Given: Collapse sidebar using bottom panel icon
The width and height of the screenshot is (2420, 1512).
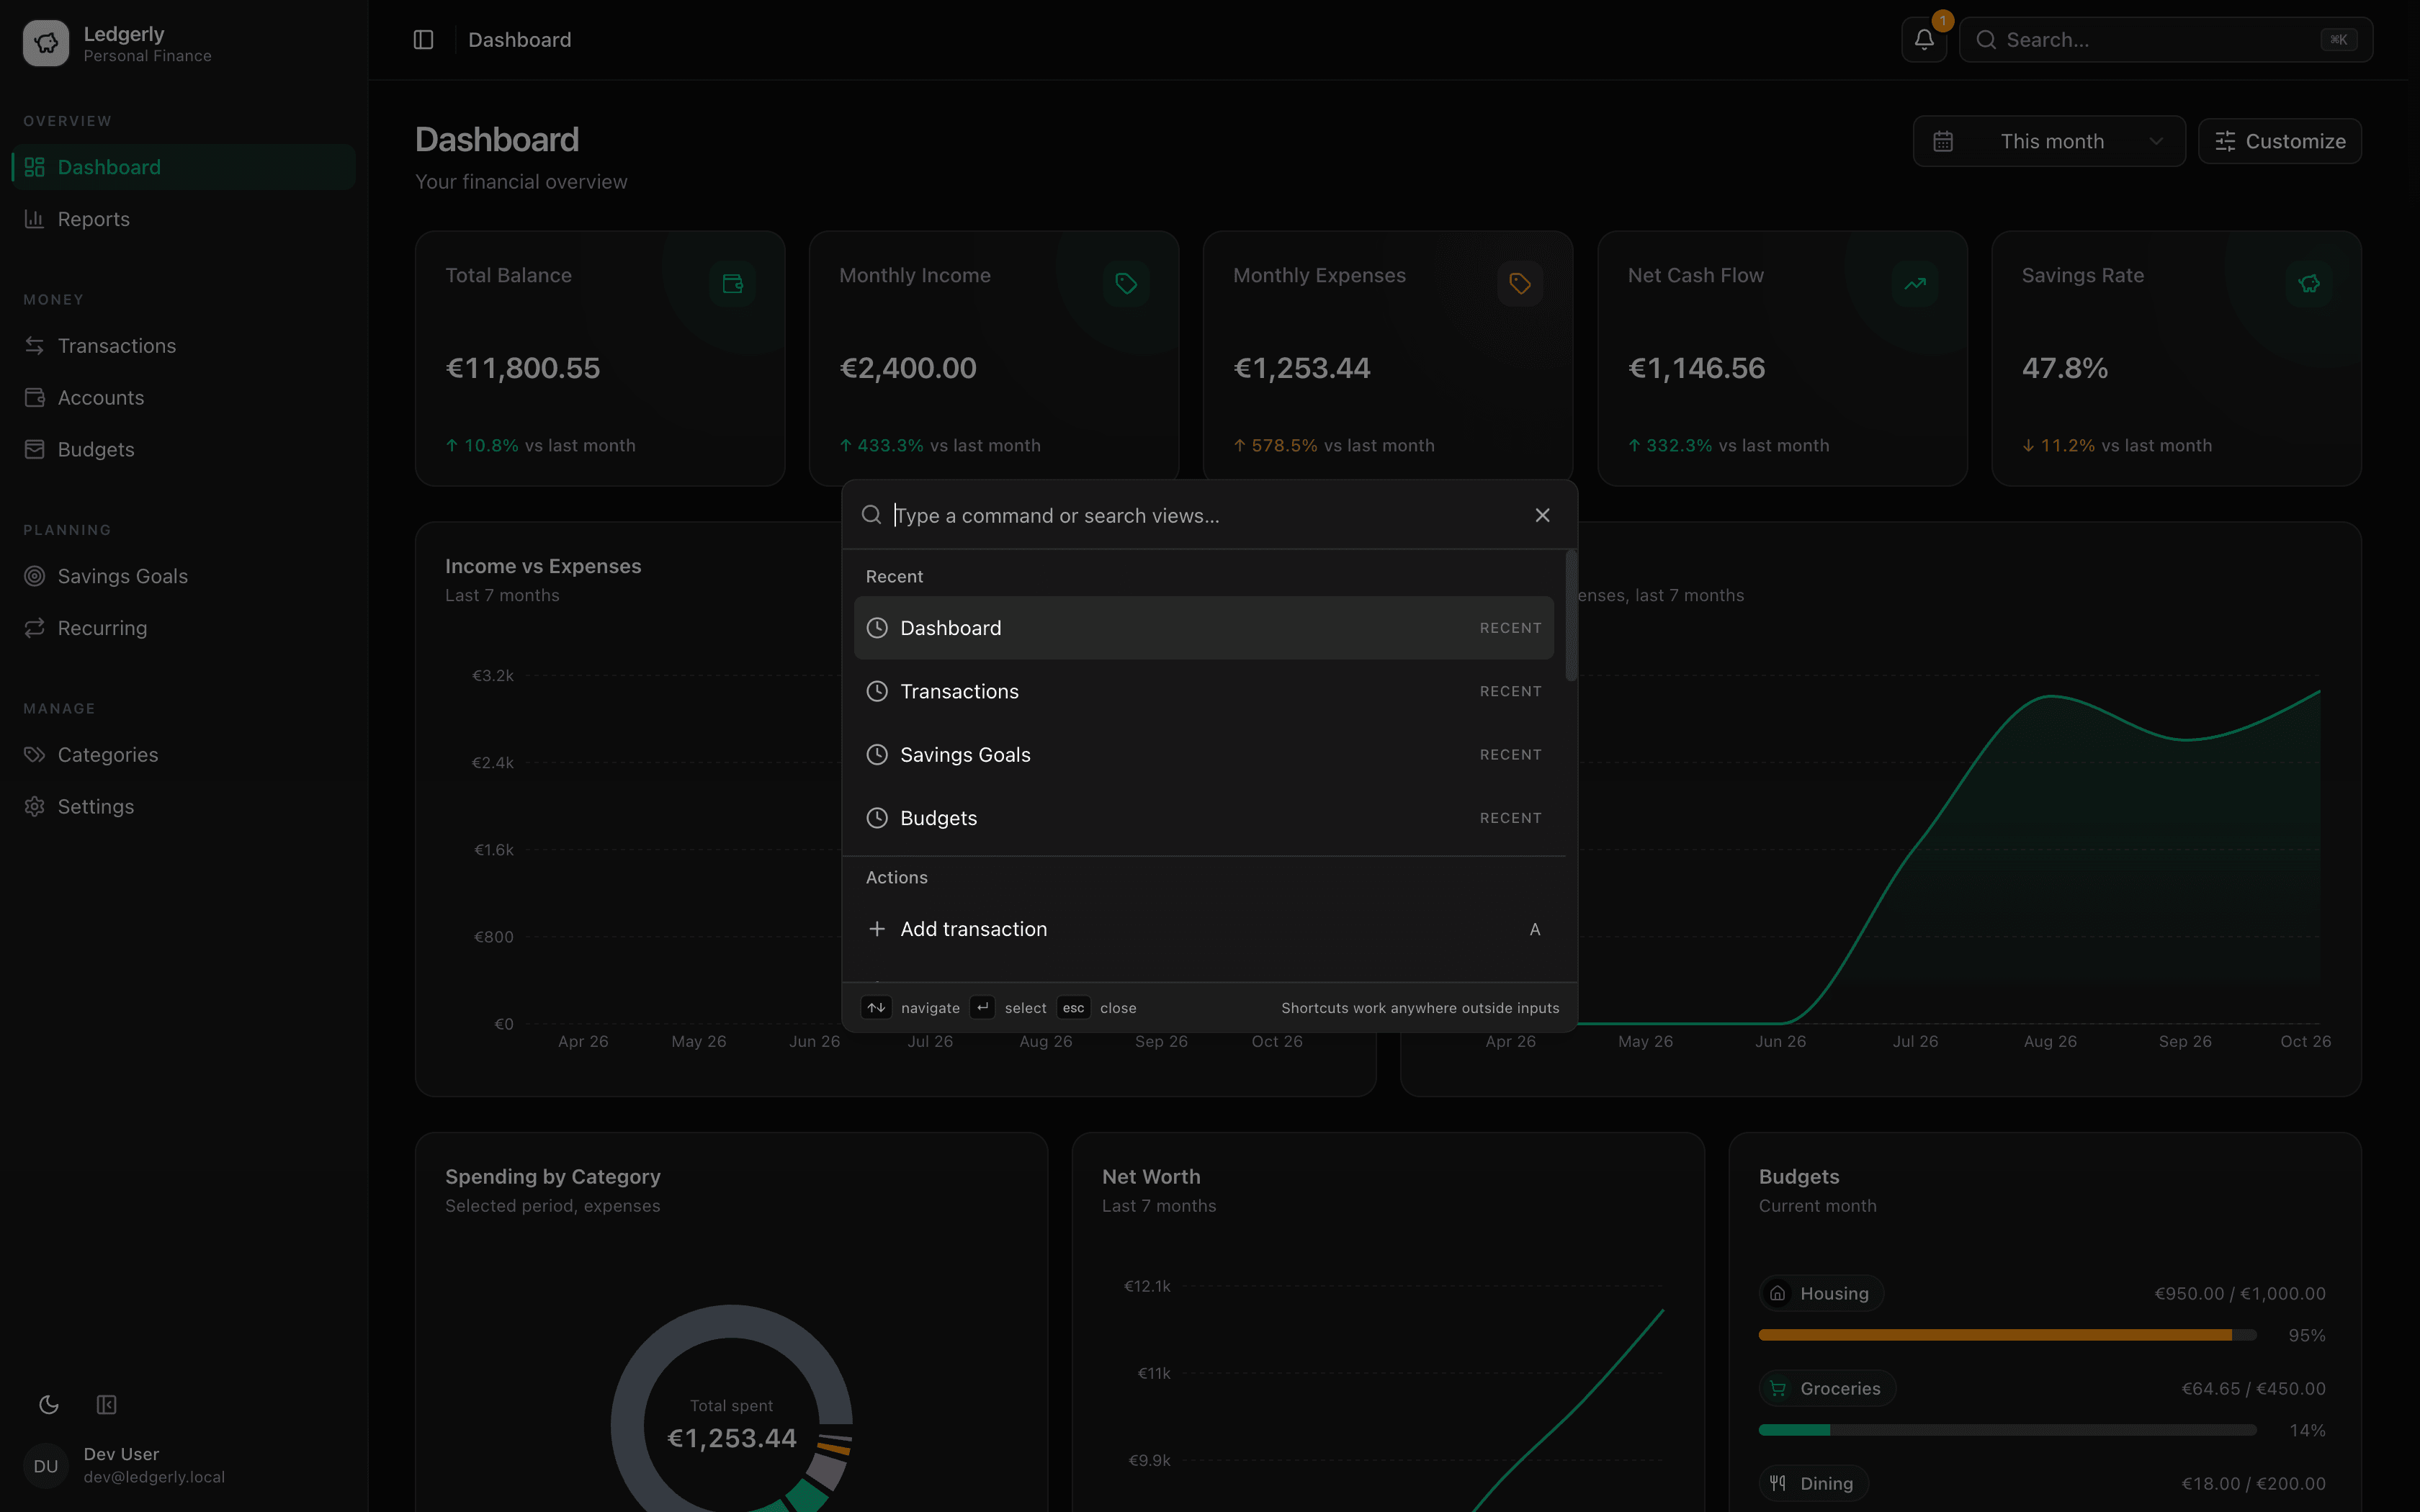Looking at the screenshot, I should (106, 1405).
